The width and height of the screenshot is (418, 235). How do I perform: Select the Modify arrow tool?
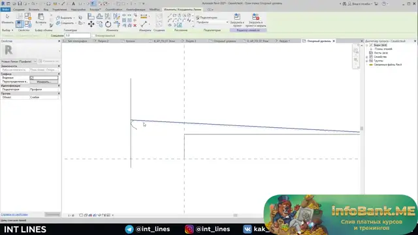pos(7,19)
